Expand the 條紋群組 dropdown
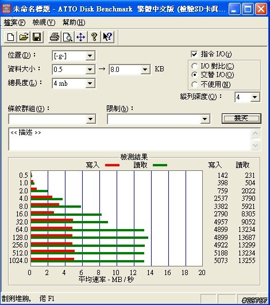Viewport: 270px width, 305px height. [x=91, y=119]
